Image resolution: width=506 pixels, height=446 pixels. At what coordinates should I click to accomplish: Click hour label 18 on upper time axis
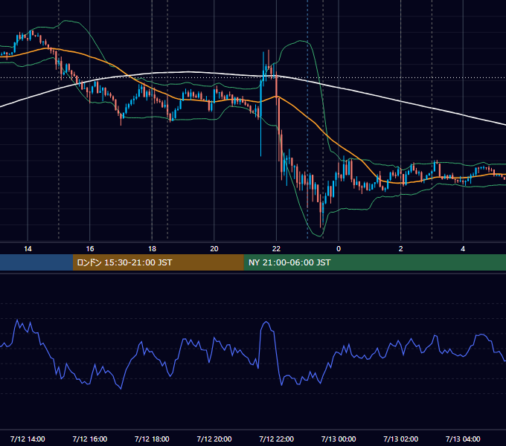(x=152, y=249)
